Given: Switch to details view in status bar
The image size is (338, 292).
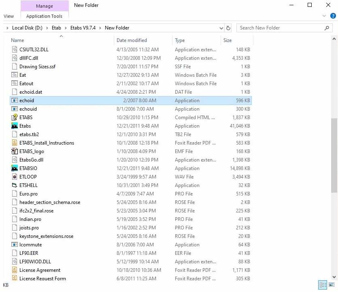Looking at the screenshot, I should pyautogui.click(x=322, y=285).
